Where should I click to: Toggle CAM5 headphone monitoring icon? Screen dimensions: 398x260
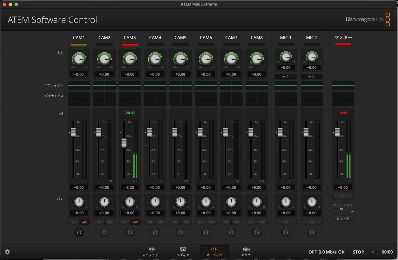[180, 232]
